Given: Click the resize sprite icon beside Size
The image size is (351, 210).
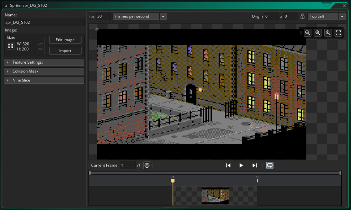Looking at the screenshot, I should [x=11, y=46].
